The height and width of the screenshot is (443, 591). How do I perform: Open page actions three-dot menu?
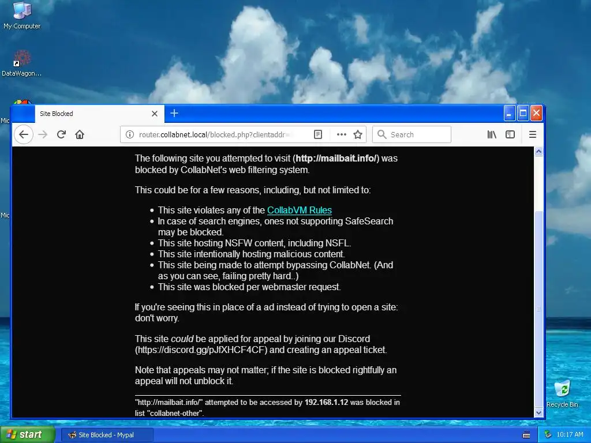pyautogui.click(x=342, y=134)
